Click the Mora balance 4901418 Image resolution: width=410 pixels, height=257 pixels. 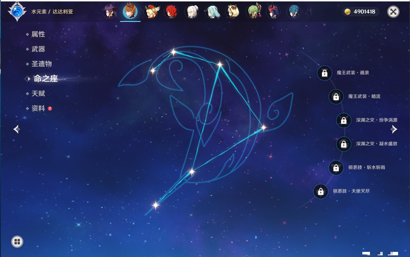tap(364, 12)
